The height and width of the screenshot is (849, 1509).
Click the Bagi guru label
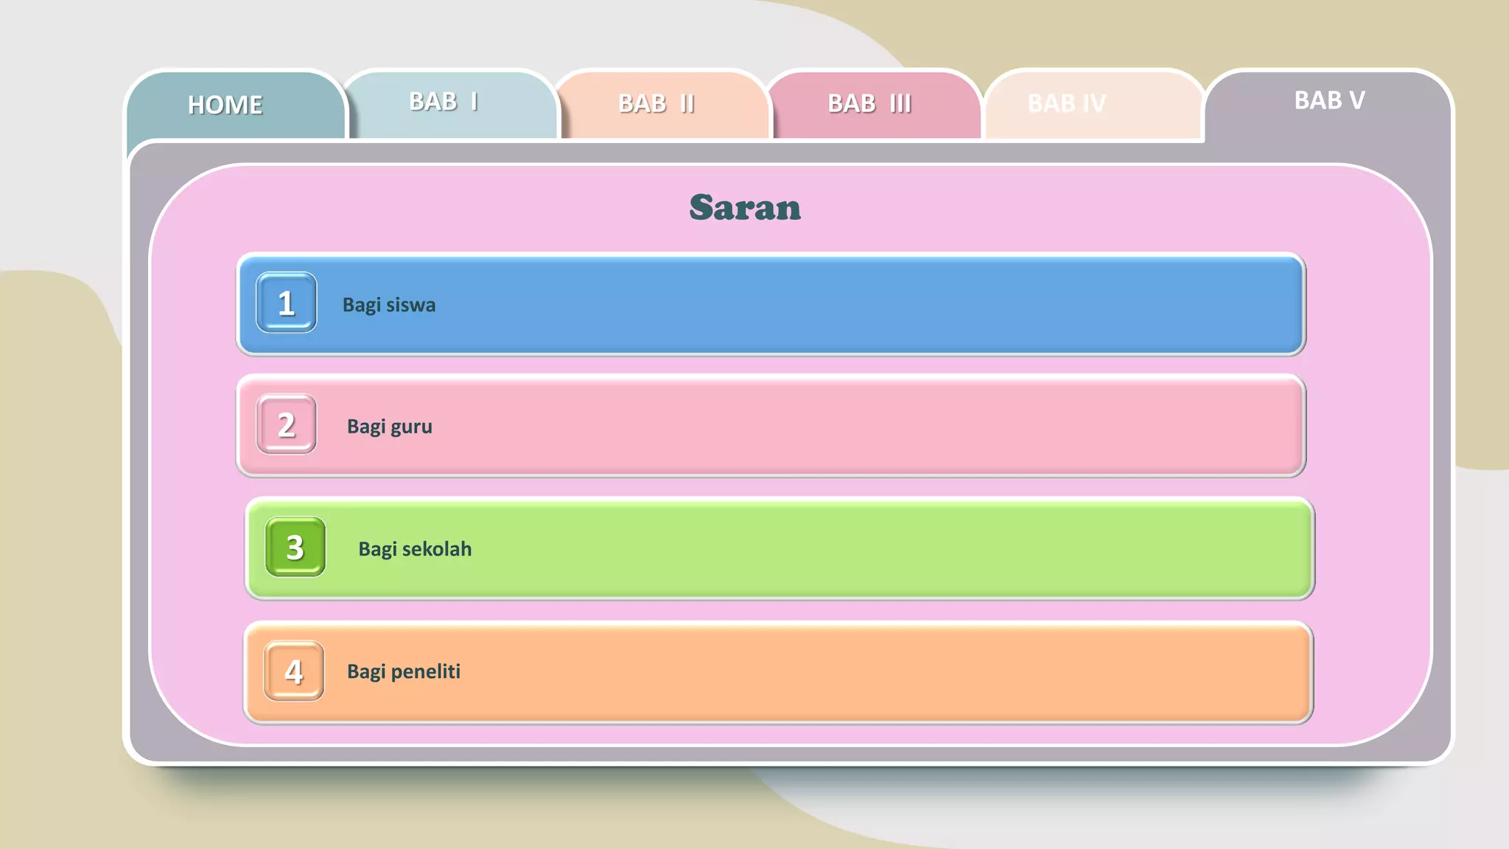[x=390, y=427]
